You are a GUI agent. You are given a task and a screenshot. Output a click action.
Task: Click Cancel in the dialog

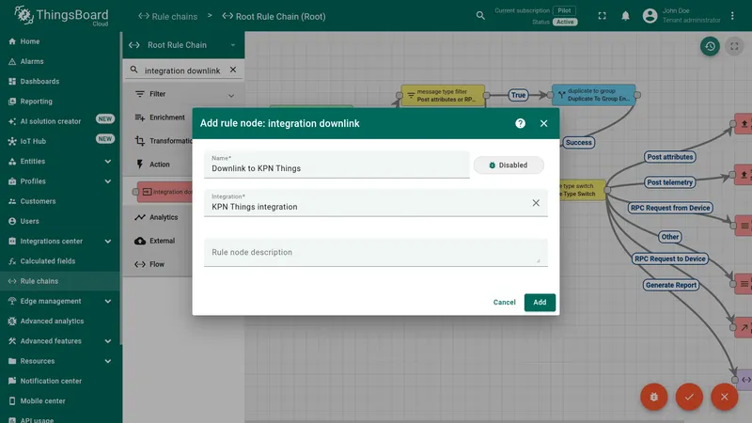(x=504, y=302)
